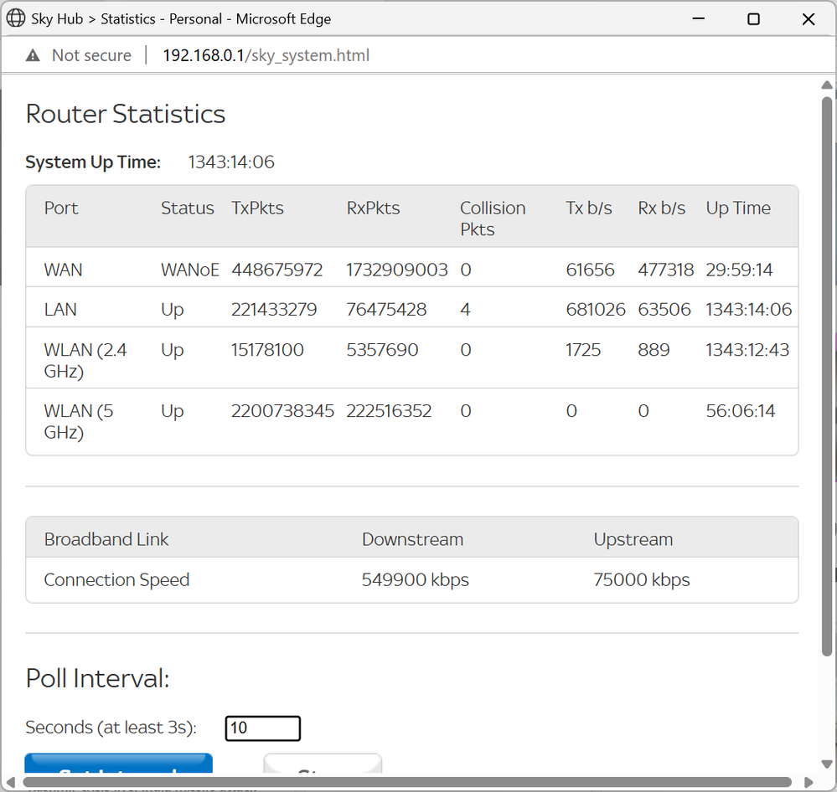Click the globe site icon in title bar
Viewport: 837px width, 792px height.
16,18
